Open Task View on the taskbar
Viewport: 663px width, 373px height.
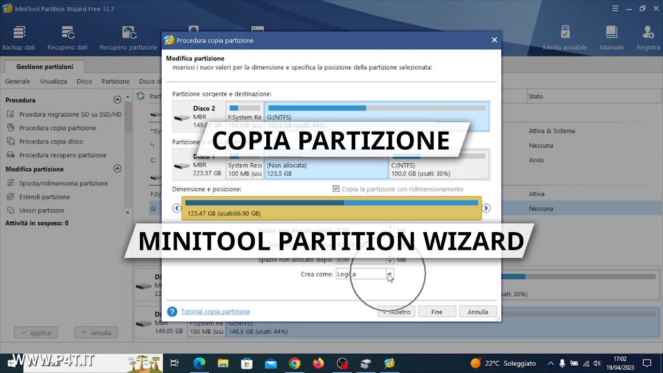[x=175, y=363]
